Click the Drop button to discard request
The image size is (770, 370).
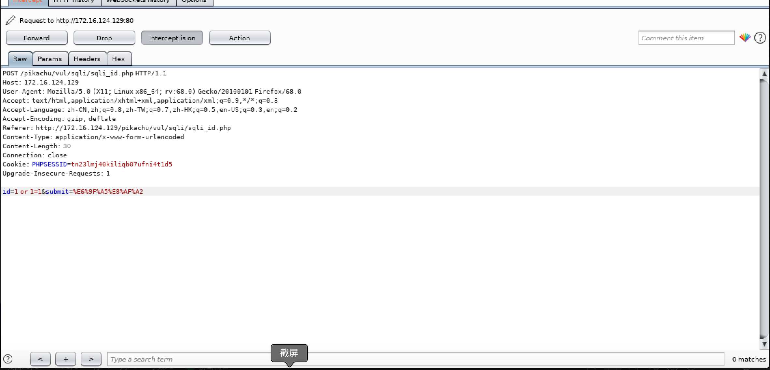tap(104, 38)
